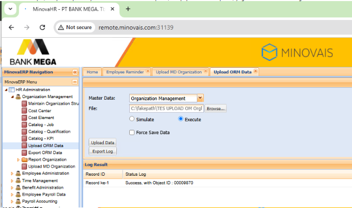This screenshot has height=208, width=352.
Task: Go back using the browser back arrow
Action: point(11,27)
